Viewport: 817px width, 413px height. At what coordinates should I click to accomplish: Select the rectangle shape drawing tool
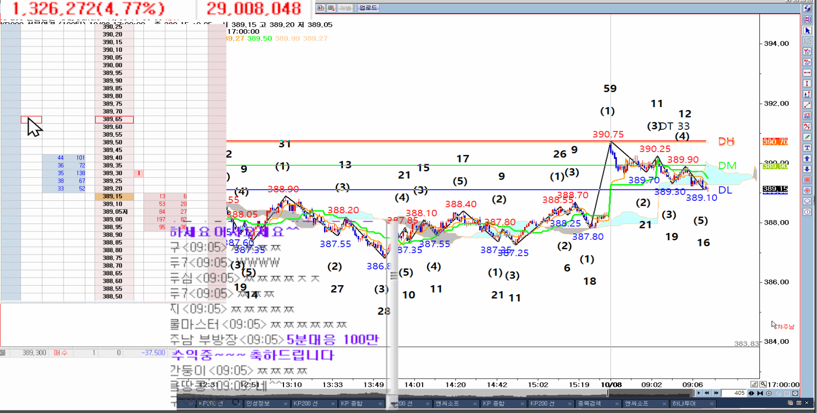point(807,180)
